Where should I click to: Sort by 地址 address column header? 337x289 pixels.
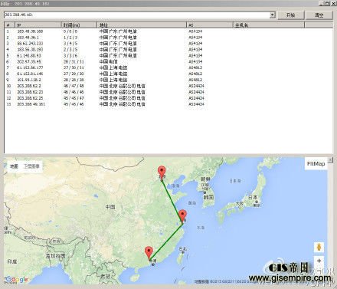point(142,25)
